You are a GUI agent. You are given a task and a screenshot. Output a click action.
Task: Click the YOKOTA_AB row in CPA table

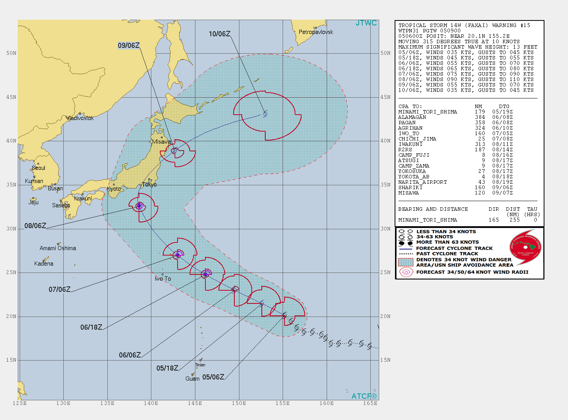coord(456,177)
